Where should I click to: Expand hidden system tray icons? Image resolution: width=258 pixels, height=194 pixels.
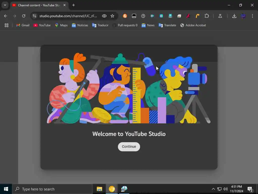click(x=213, y=189)
